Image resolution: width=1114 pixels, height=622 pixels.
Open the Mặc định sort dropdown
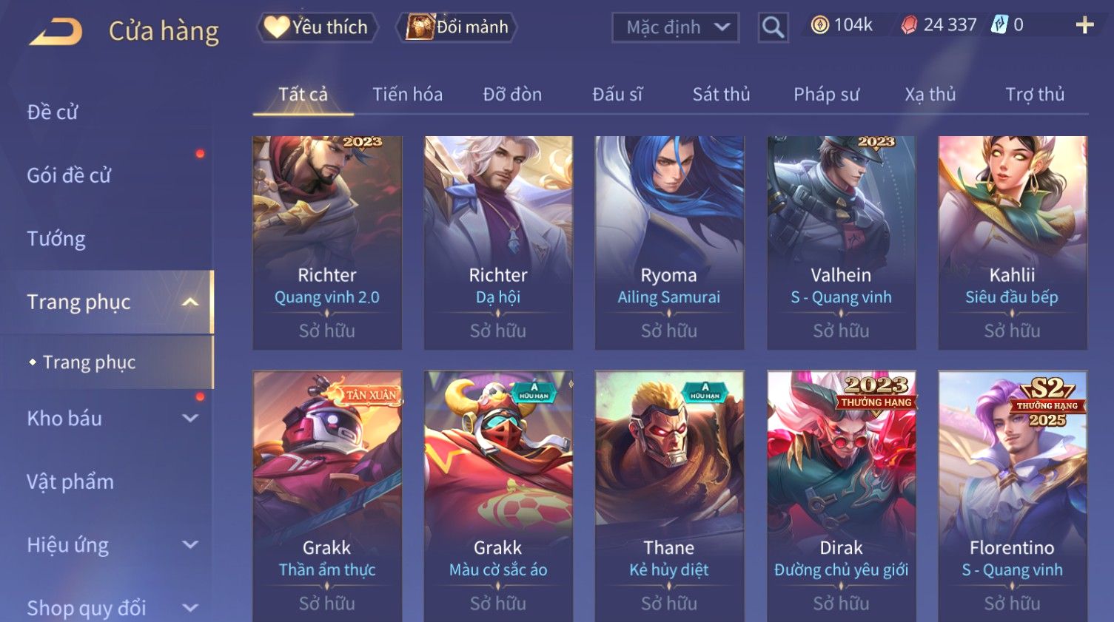coord(675,27)
